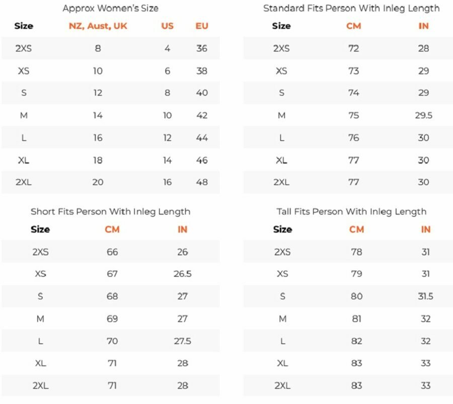Select the 66 cm value for Short 2XS
The height and width of the screenshot is (404, 453).
pyautogui.click(x=112, y=252)
